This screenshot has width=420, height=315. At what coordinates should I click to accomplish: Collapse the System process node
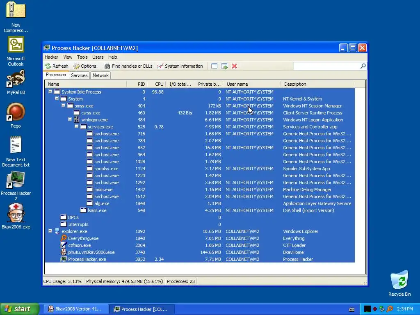pos(57,98)
